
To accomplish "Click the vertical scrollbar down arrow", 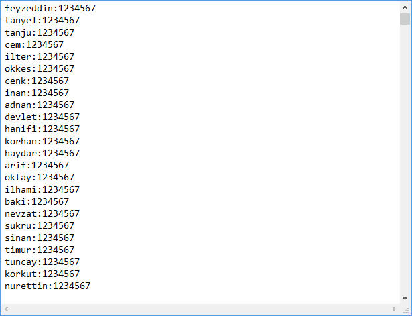I will point(405,298).
